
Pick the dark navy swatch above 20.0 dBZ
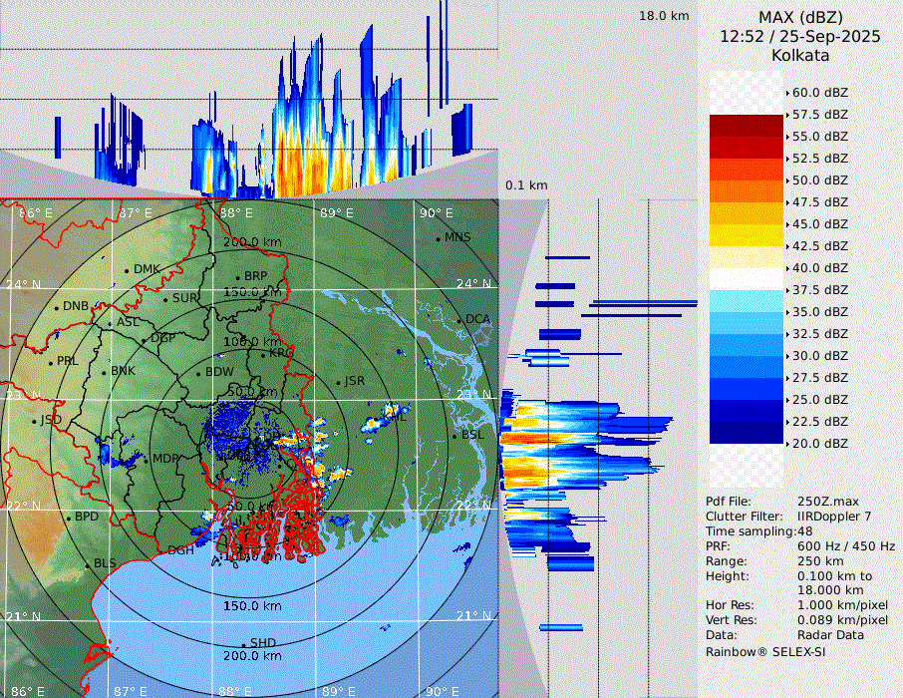click(x=747, y=433)
